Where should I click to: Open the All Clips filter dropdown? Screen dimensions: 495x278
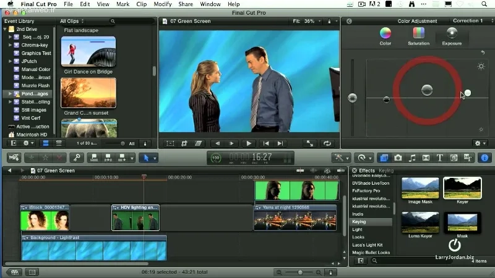click(x=72, y=21)
